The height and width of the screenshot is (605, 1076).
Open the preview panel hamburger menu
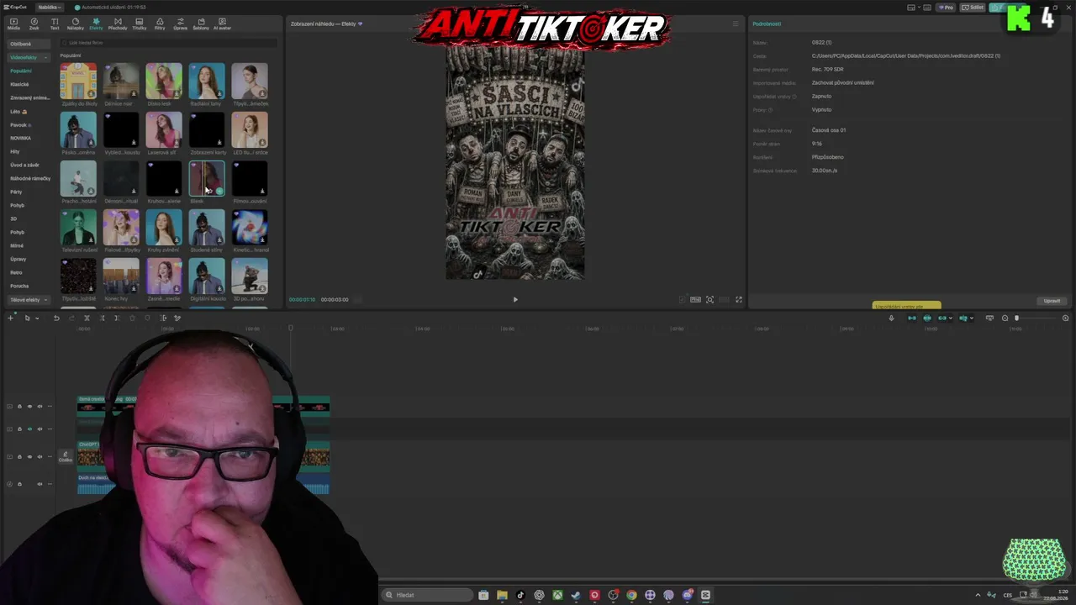point(736,24)
